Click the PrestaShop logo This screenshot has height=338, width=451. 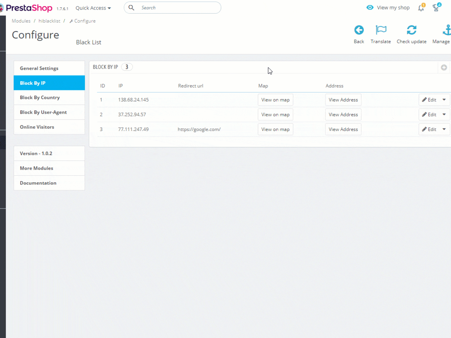tap(26, 8)
